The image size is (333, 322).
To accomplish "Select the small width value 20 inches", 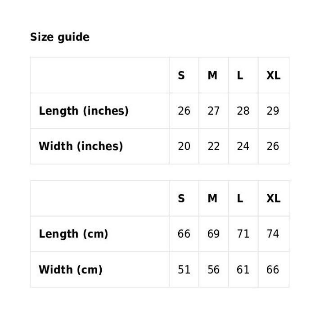I will tap(184, 146).
